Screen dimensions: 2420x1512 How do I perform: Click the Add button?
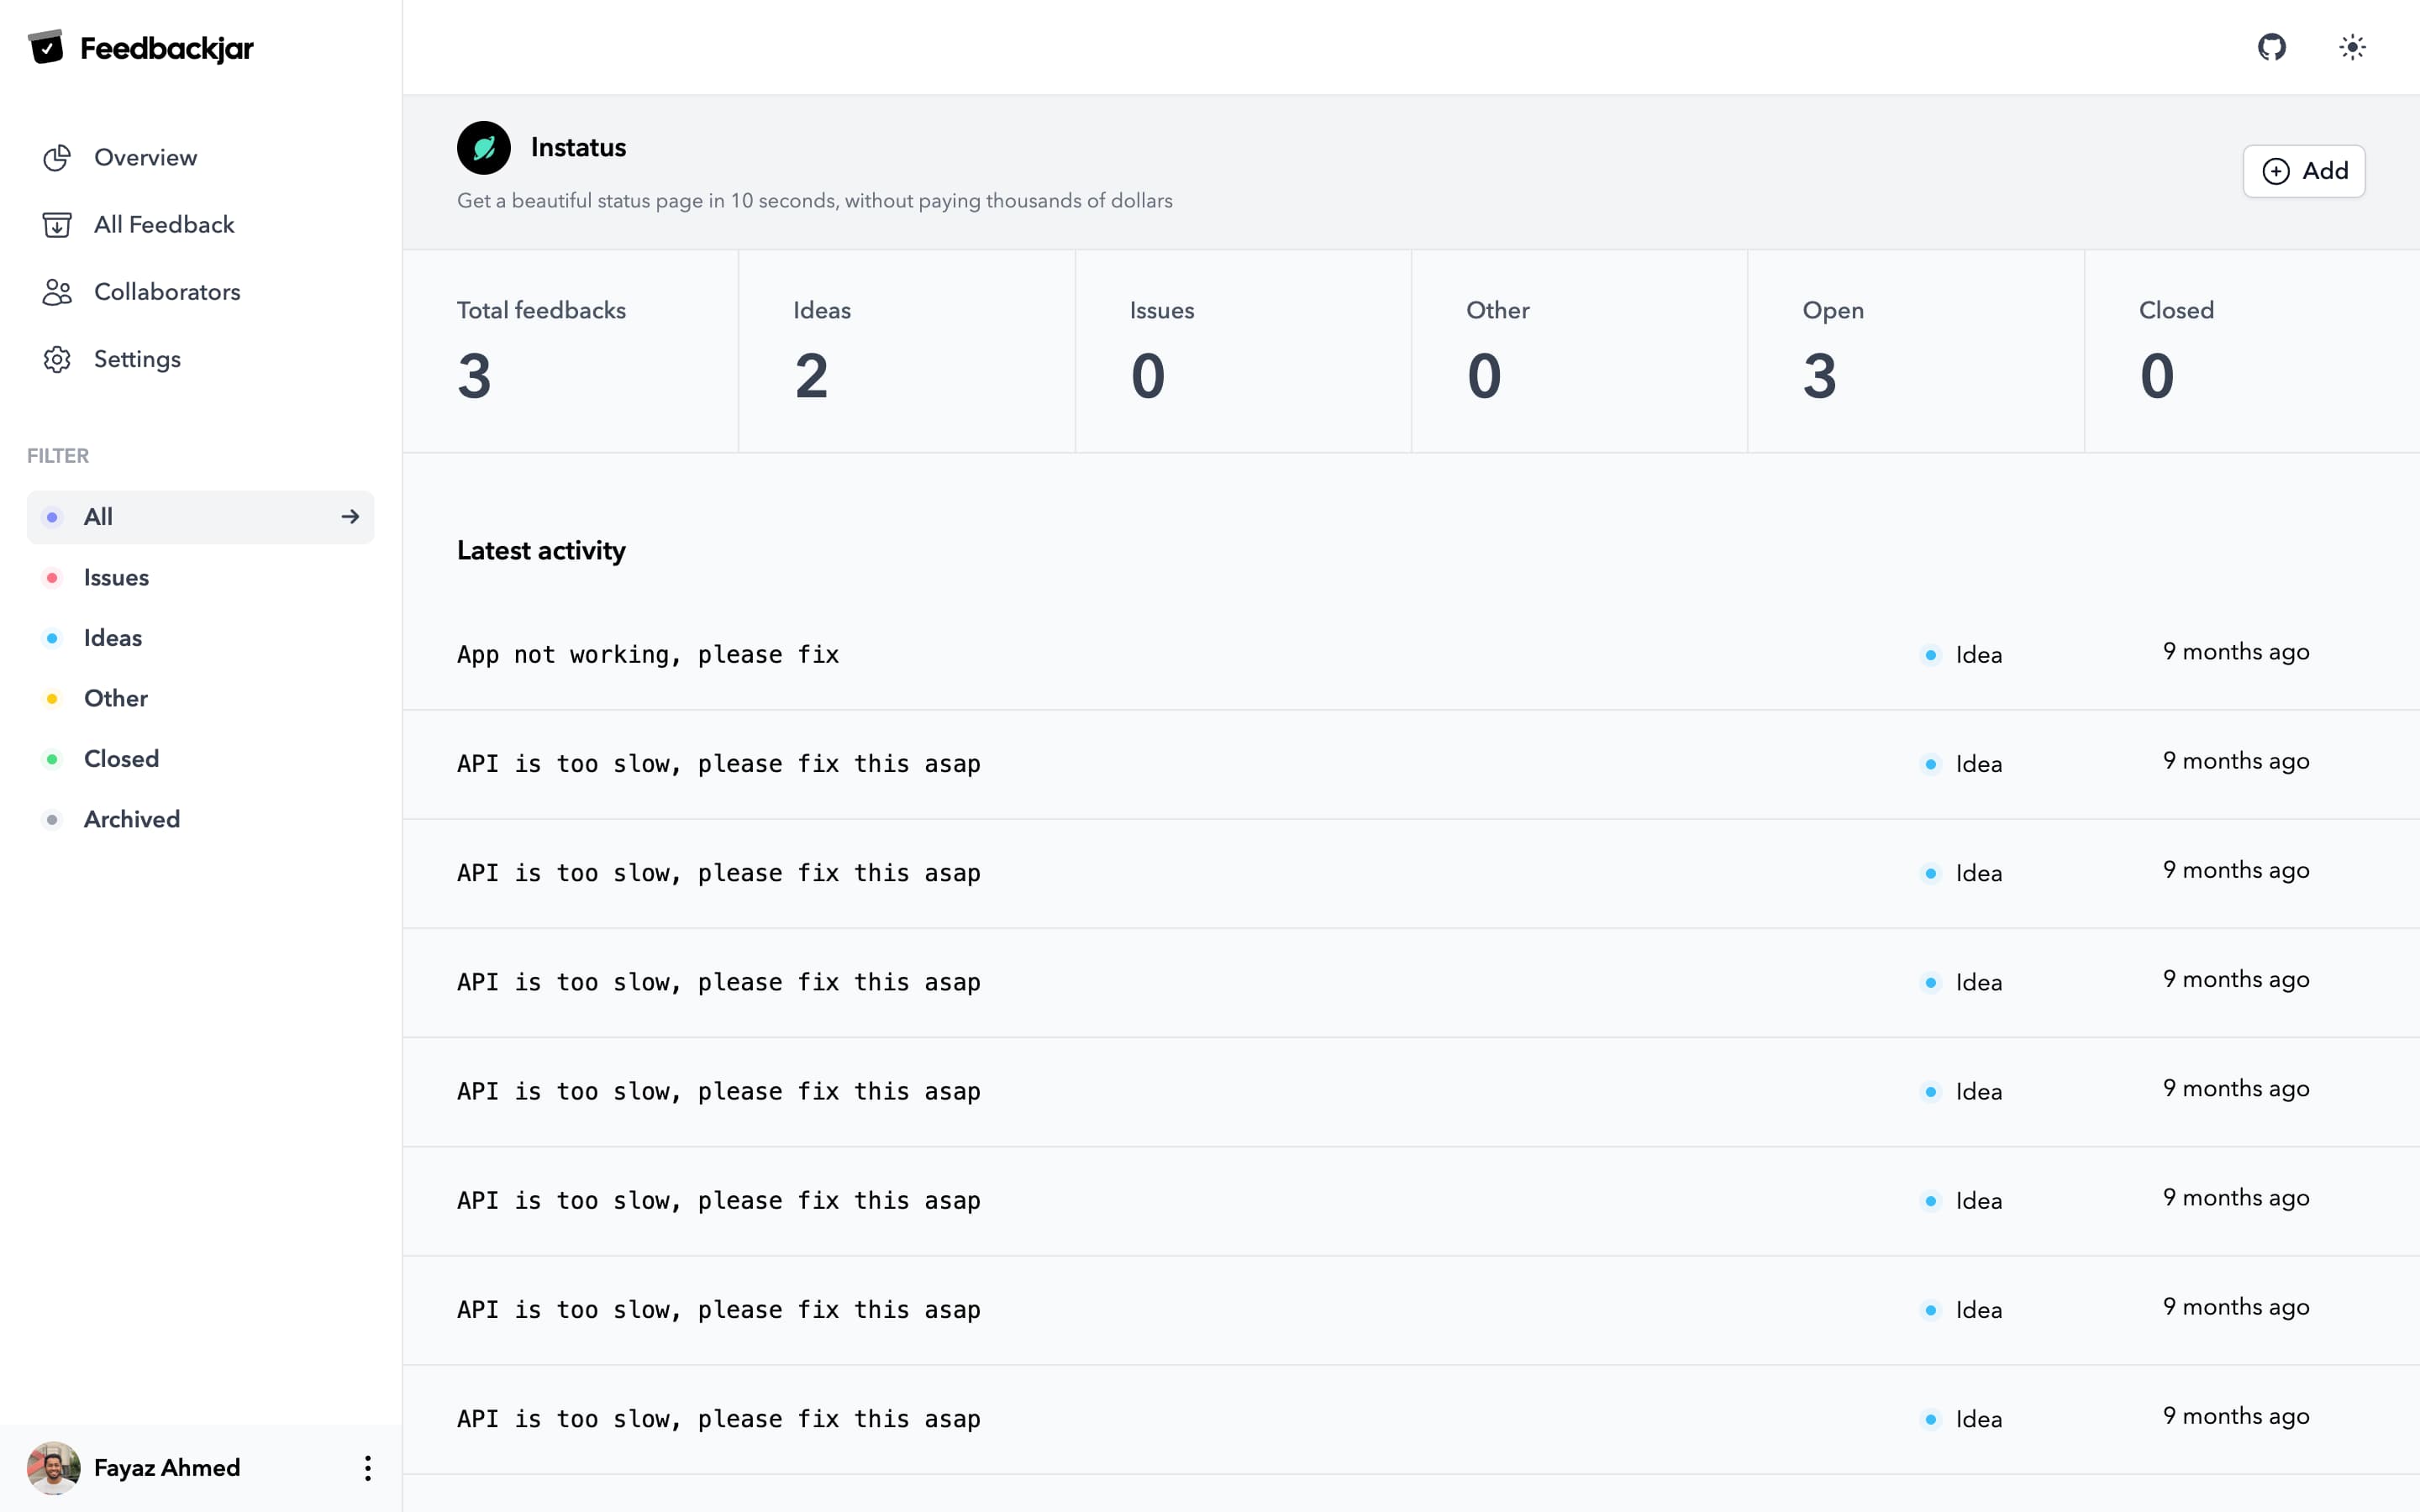point(2303,171)
